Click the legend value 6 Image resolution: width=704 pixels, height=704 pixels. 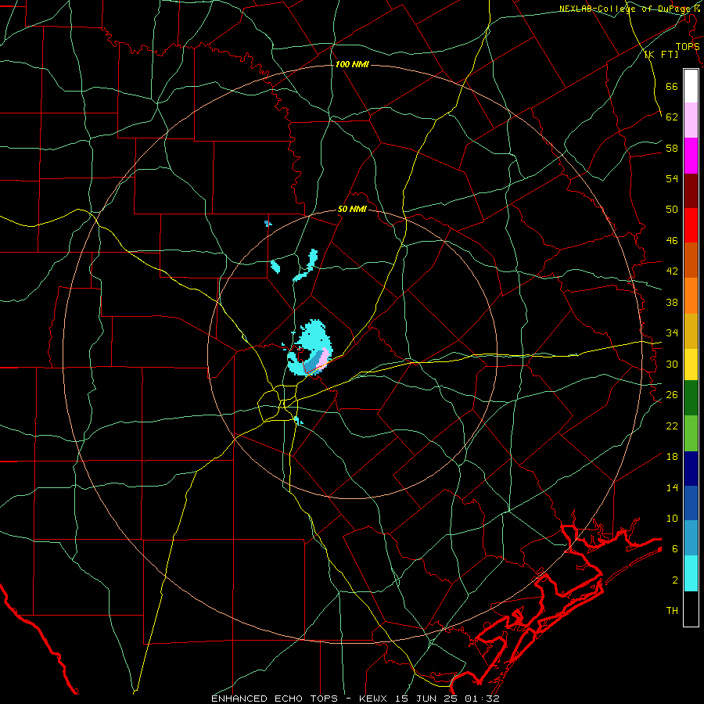[675, 548]
